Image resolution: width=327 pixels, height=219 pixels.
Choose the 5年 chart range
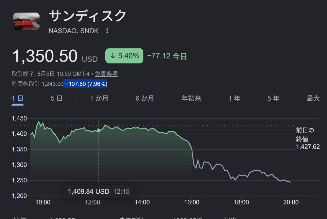273,98
